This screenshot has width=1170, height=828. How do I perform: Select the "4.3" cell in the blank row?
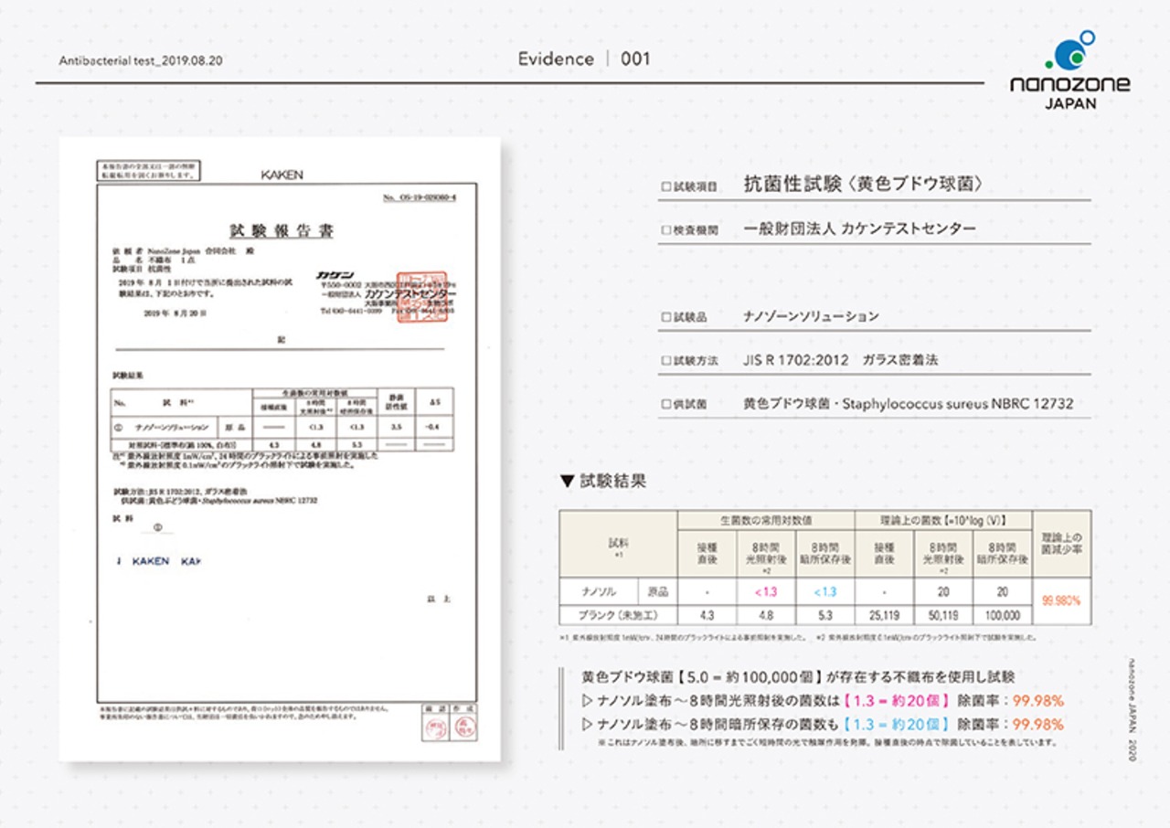pyautogui.click(x=707, y=615)
